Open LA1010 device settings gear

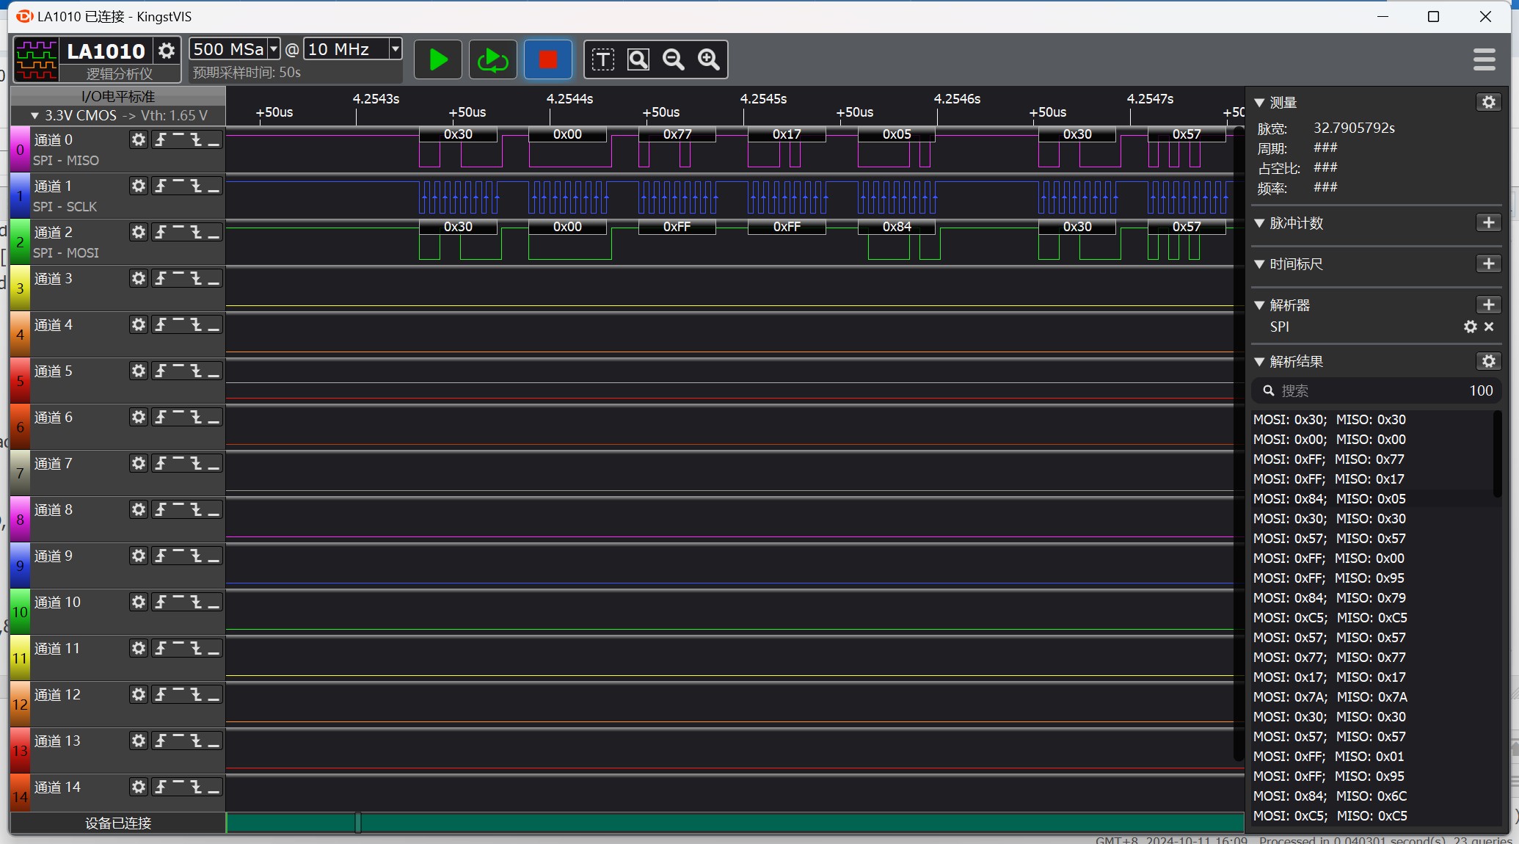click(167, 51)
